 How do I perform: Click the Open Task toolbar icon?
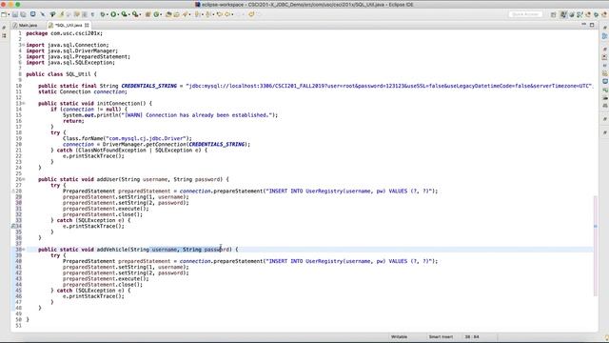pyautogui.click(x=176, y=14)
